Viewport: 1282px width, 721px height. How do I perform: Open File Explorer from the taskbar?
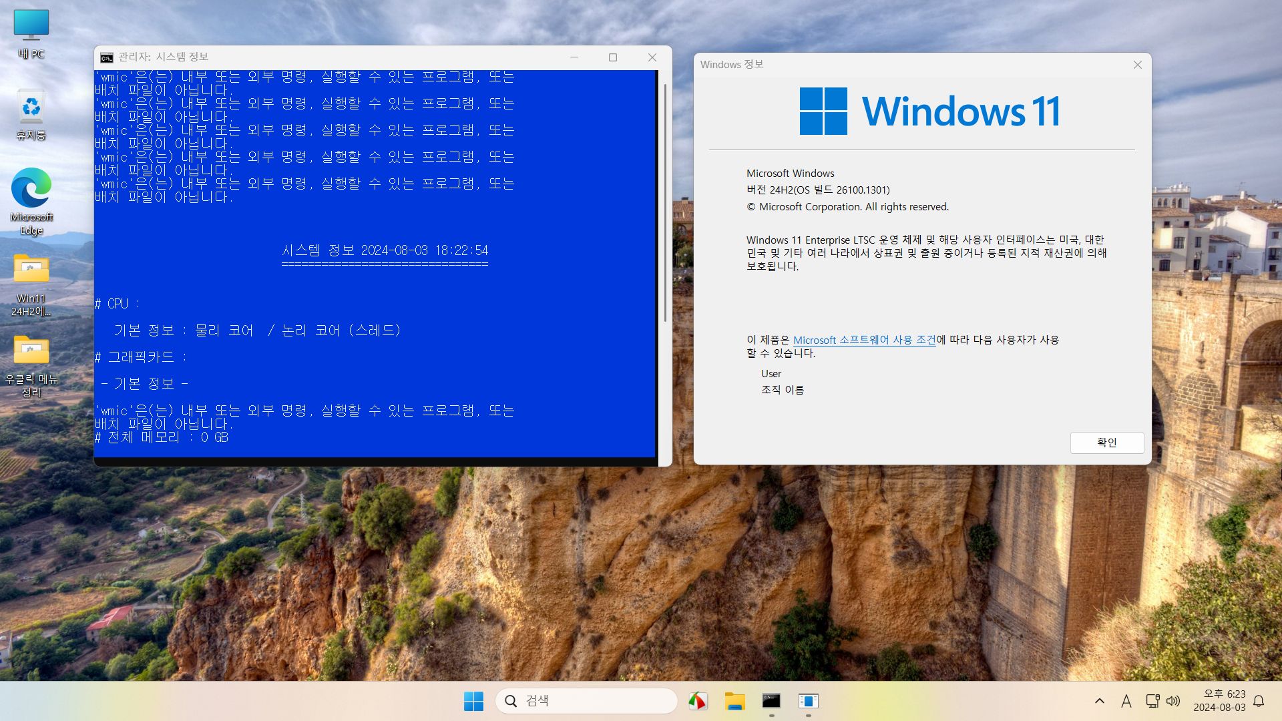tap(734, 701)
